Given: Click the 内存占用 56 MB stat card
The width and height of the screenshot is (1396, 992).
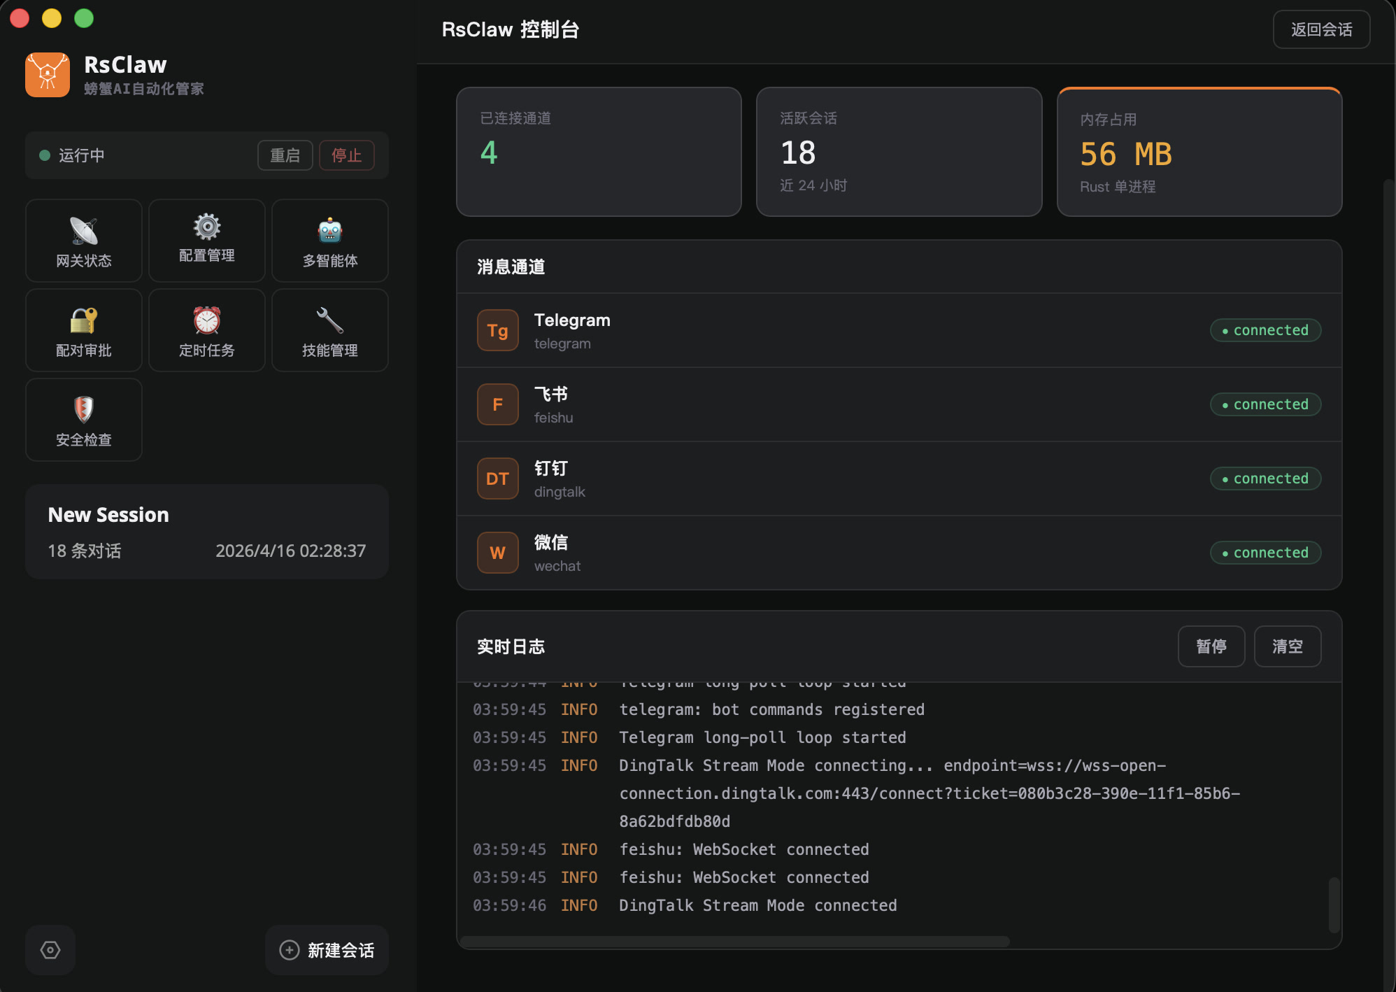Looking at the screenshot, I should pyautogui.click(x=1199, y=153).
